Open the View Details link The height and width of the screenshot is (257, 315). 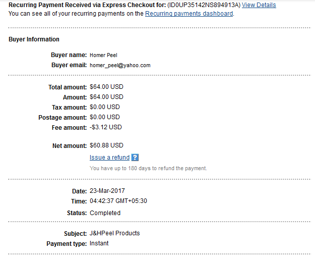[x=259, y=5]
